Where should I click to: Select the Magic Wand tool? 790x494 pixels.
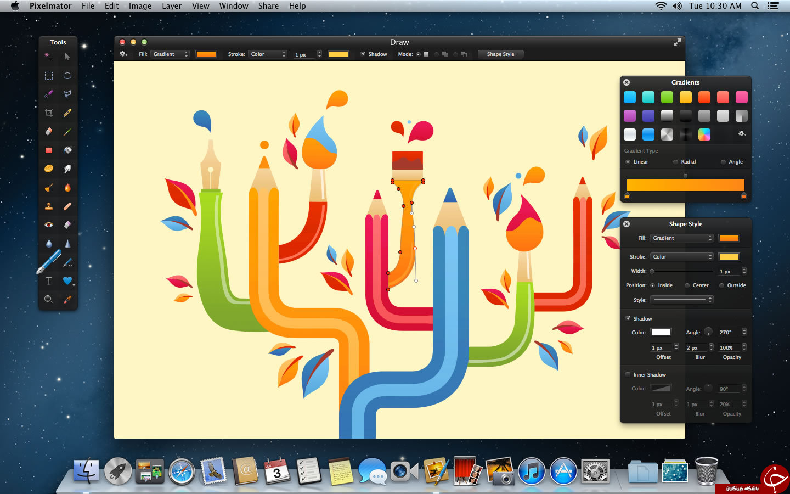pyautogui.click(x=48, y=56)
